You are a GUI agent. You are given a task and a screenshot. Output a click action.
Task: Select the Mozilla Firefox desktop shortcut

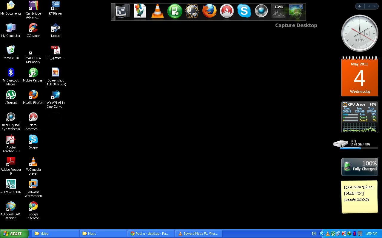[33, 97]
